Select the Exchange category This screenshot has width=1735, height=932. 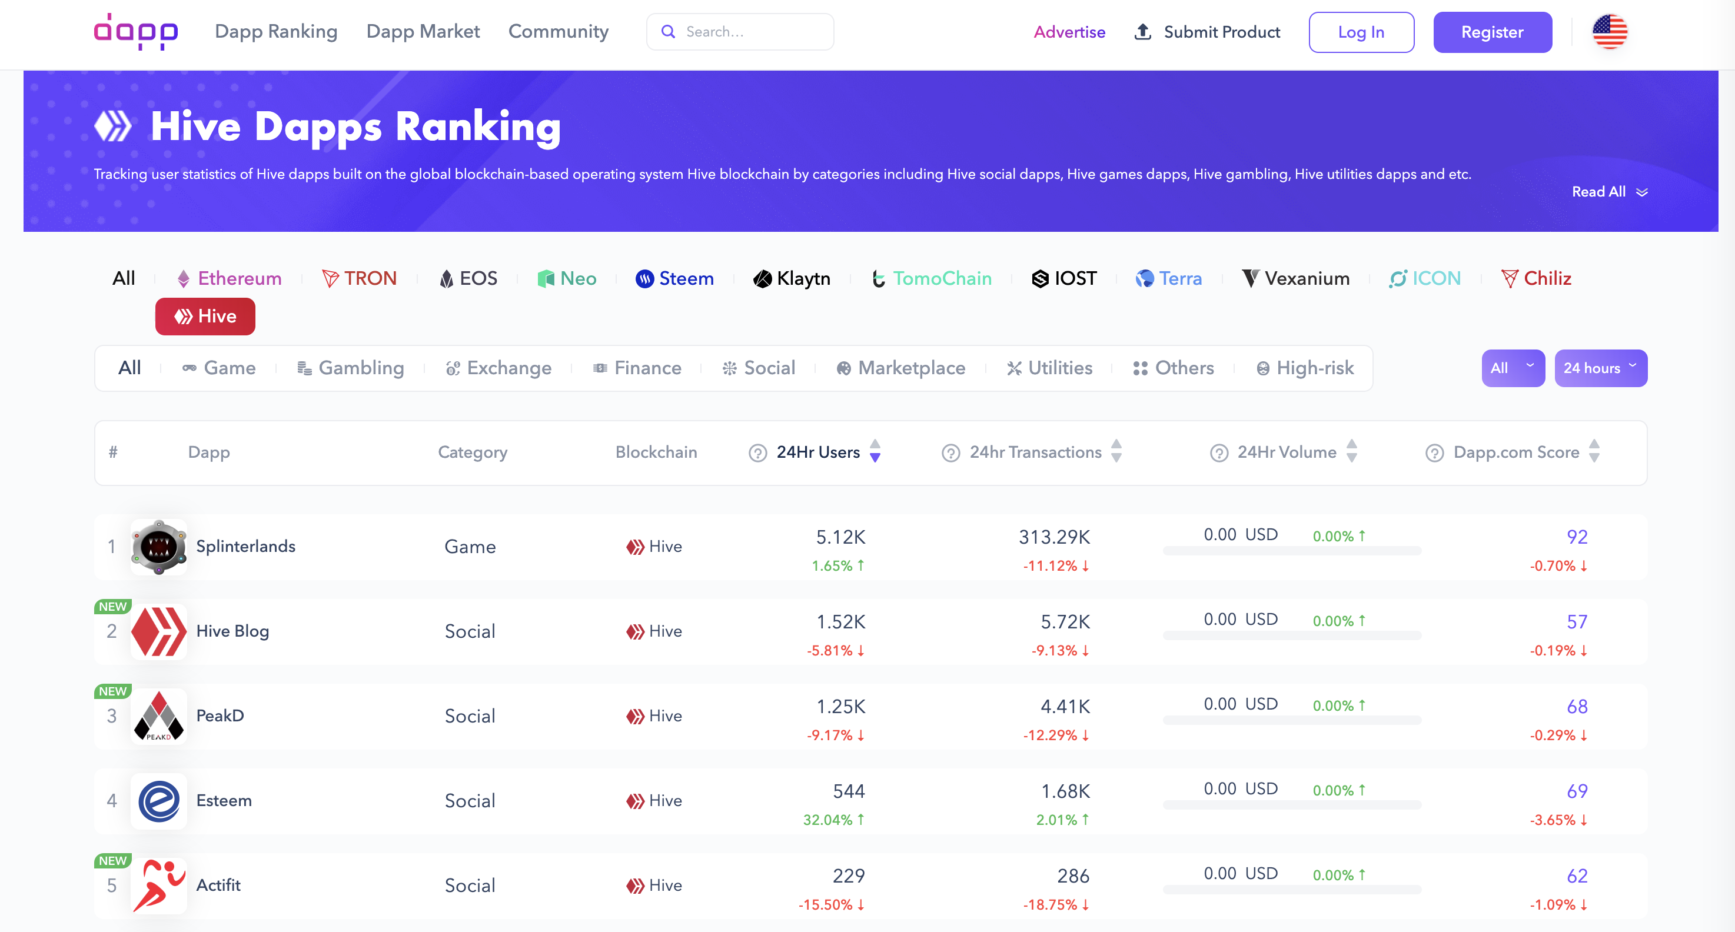(x=498, y=368)
